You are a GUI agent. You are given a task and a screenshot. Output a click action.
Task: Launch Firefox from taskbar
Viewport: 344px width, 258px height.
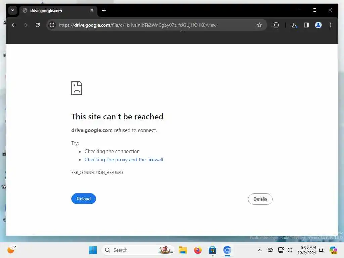198,250
